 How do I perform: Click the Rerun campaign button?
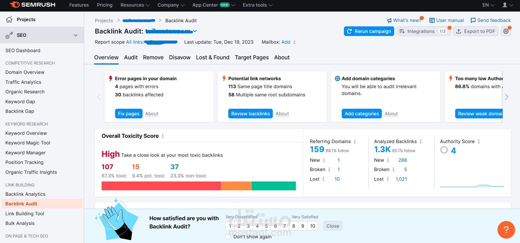(369, 31)
